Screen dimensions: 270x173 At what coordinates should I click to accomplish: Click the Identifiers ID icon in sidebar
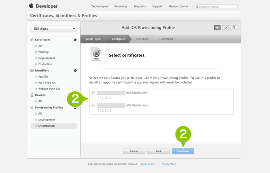32,71
